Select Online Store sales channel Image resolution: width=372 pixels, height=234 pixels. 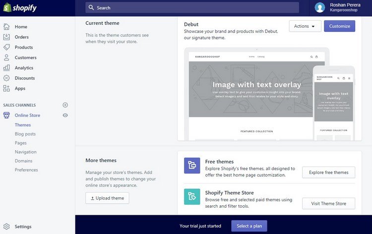tap(27, 115)
